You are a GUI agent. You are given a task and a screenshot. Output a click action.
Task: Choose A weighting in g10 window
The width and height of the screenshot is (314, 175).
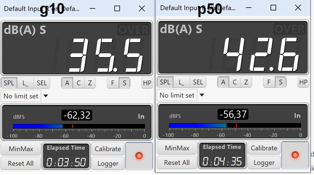click(x=67, y=83)
